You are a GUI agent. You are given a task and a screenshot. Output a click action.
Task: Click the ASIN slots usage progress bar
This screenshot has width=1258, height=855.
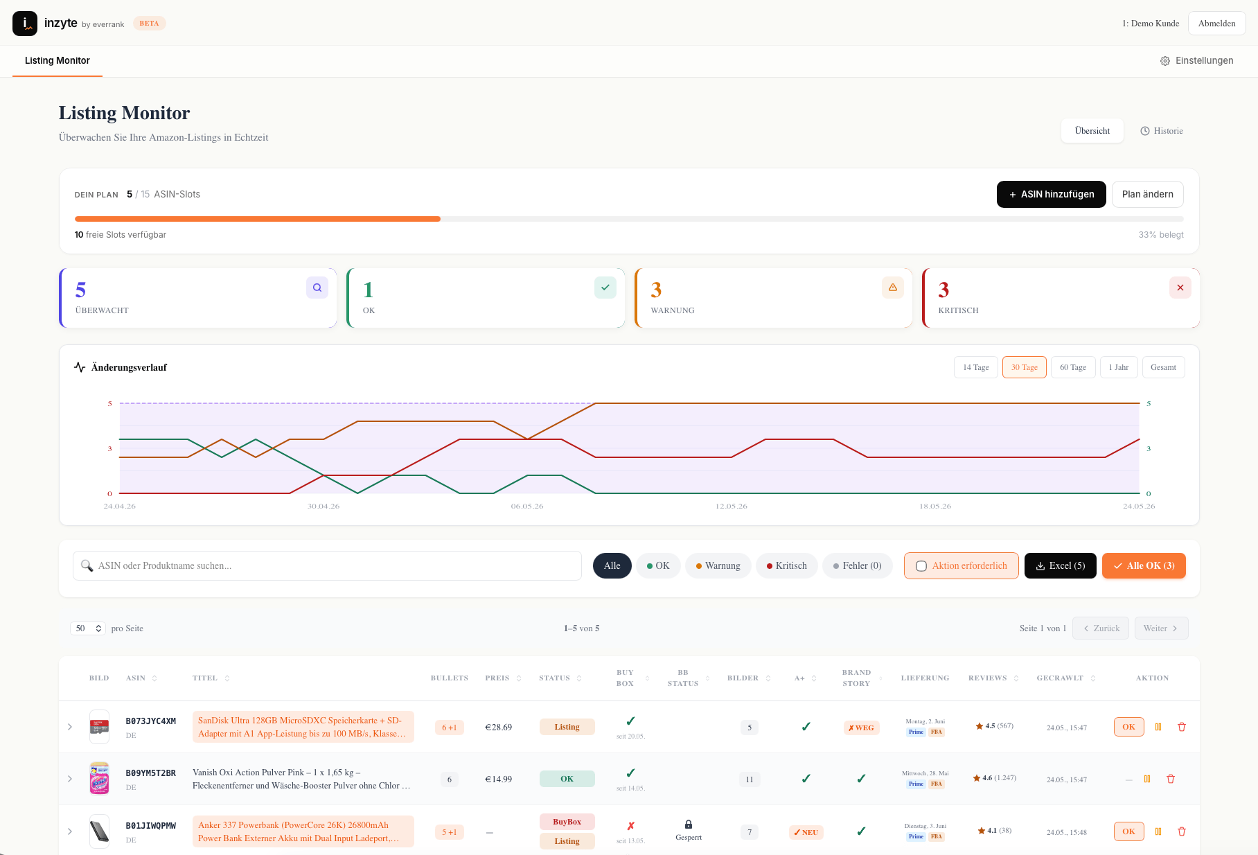point(629,219)
